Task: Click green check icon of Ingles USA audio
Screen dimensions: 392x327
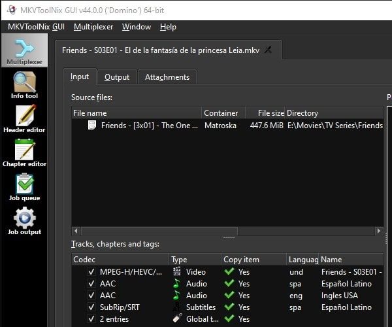Action: (x=229, y=295)
